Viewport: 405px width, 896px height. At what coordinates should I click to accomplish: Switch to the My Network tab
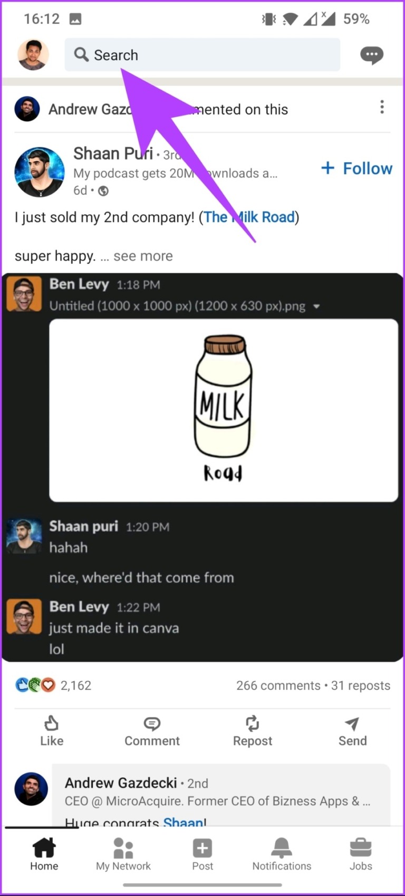click(123, 854)
